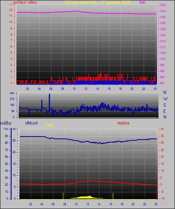The height and width of the screenshot is (209, 175).
Task: Click the 995 value on pressure axis
Action: click(162, 65)
